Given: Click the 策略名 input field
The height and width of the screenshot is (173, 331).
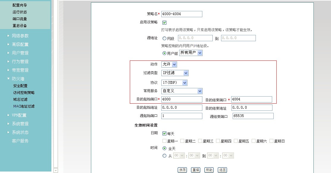Looking at the screenshot, I should coord(182,14).
